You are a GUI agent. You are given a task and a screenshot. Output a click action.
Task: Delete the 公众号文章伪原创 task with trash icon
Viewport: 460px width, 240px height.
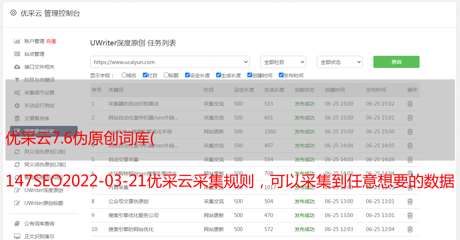coord(410,201)
